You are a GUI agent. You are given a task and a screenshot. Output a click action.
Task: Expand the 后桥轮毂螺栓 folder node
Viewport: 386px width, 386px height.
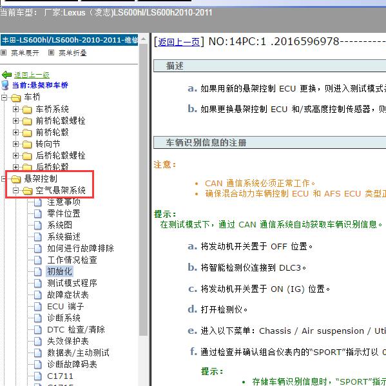[x=15, y=155]
